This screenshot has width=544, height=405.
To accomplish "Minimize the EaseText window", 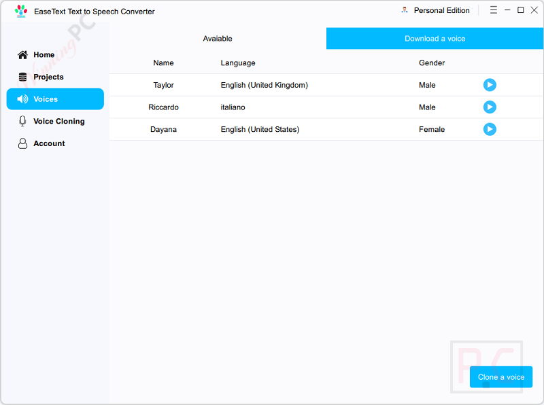I will pos(507,10).
